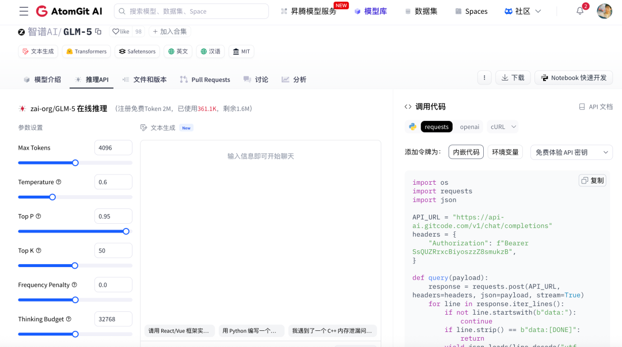Edit the Temperature value field
The image size is (622, 347).
tap(113, 182)
